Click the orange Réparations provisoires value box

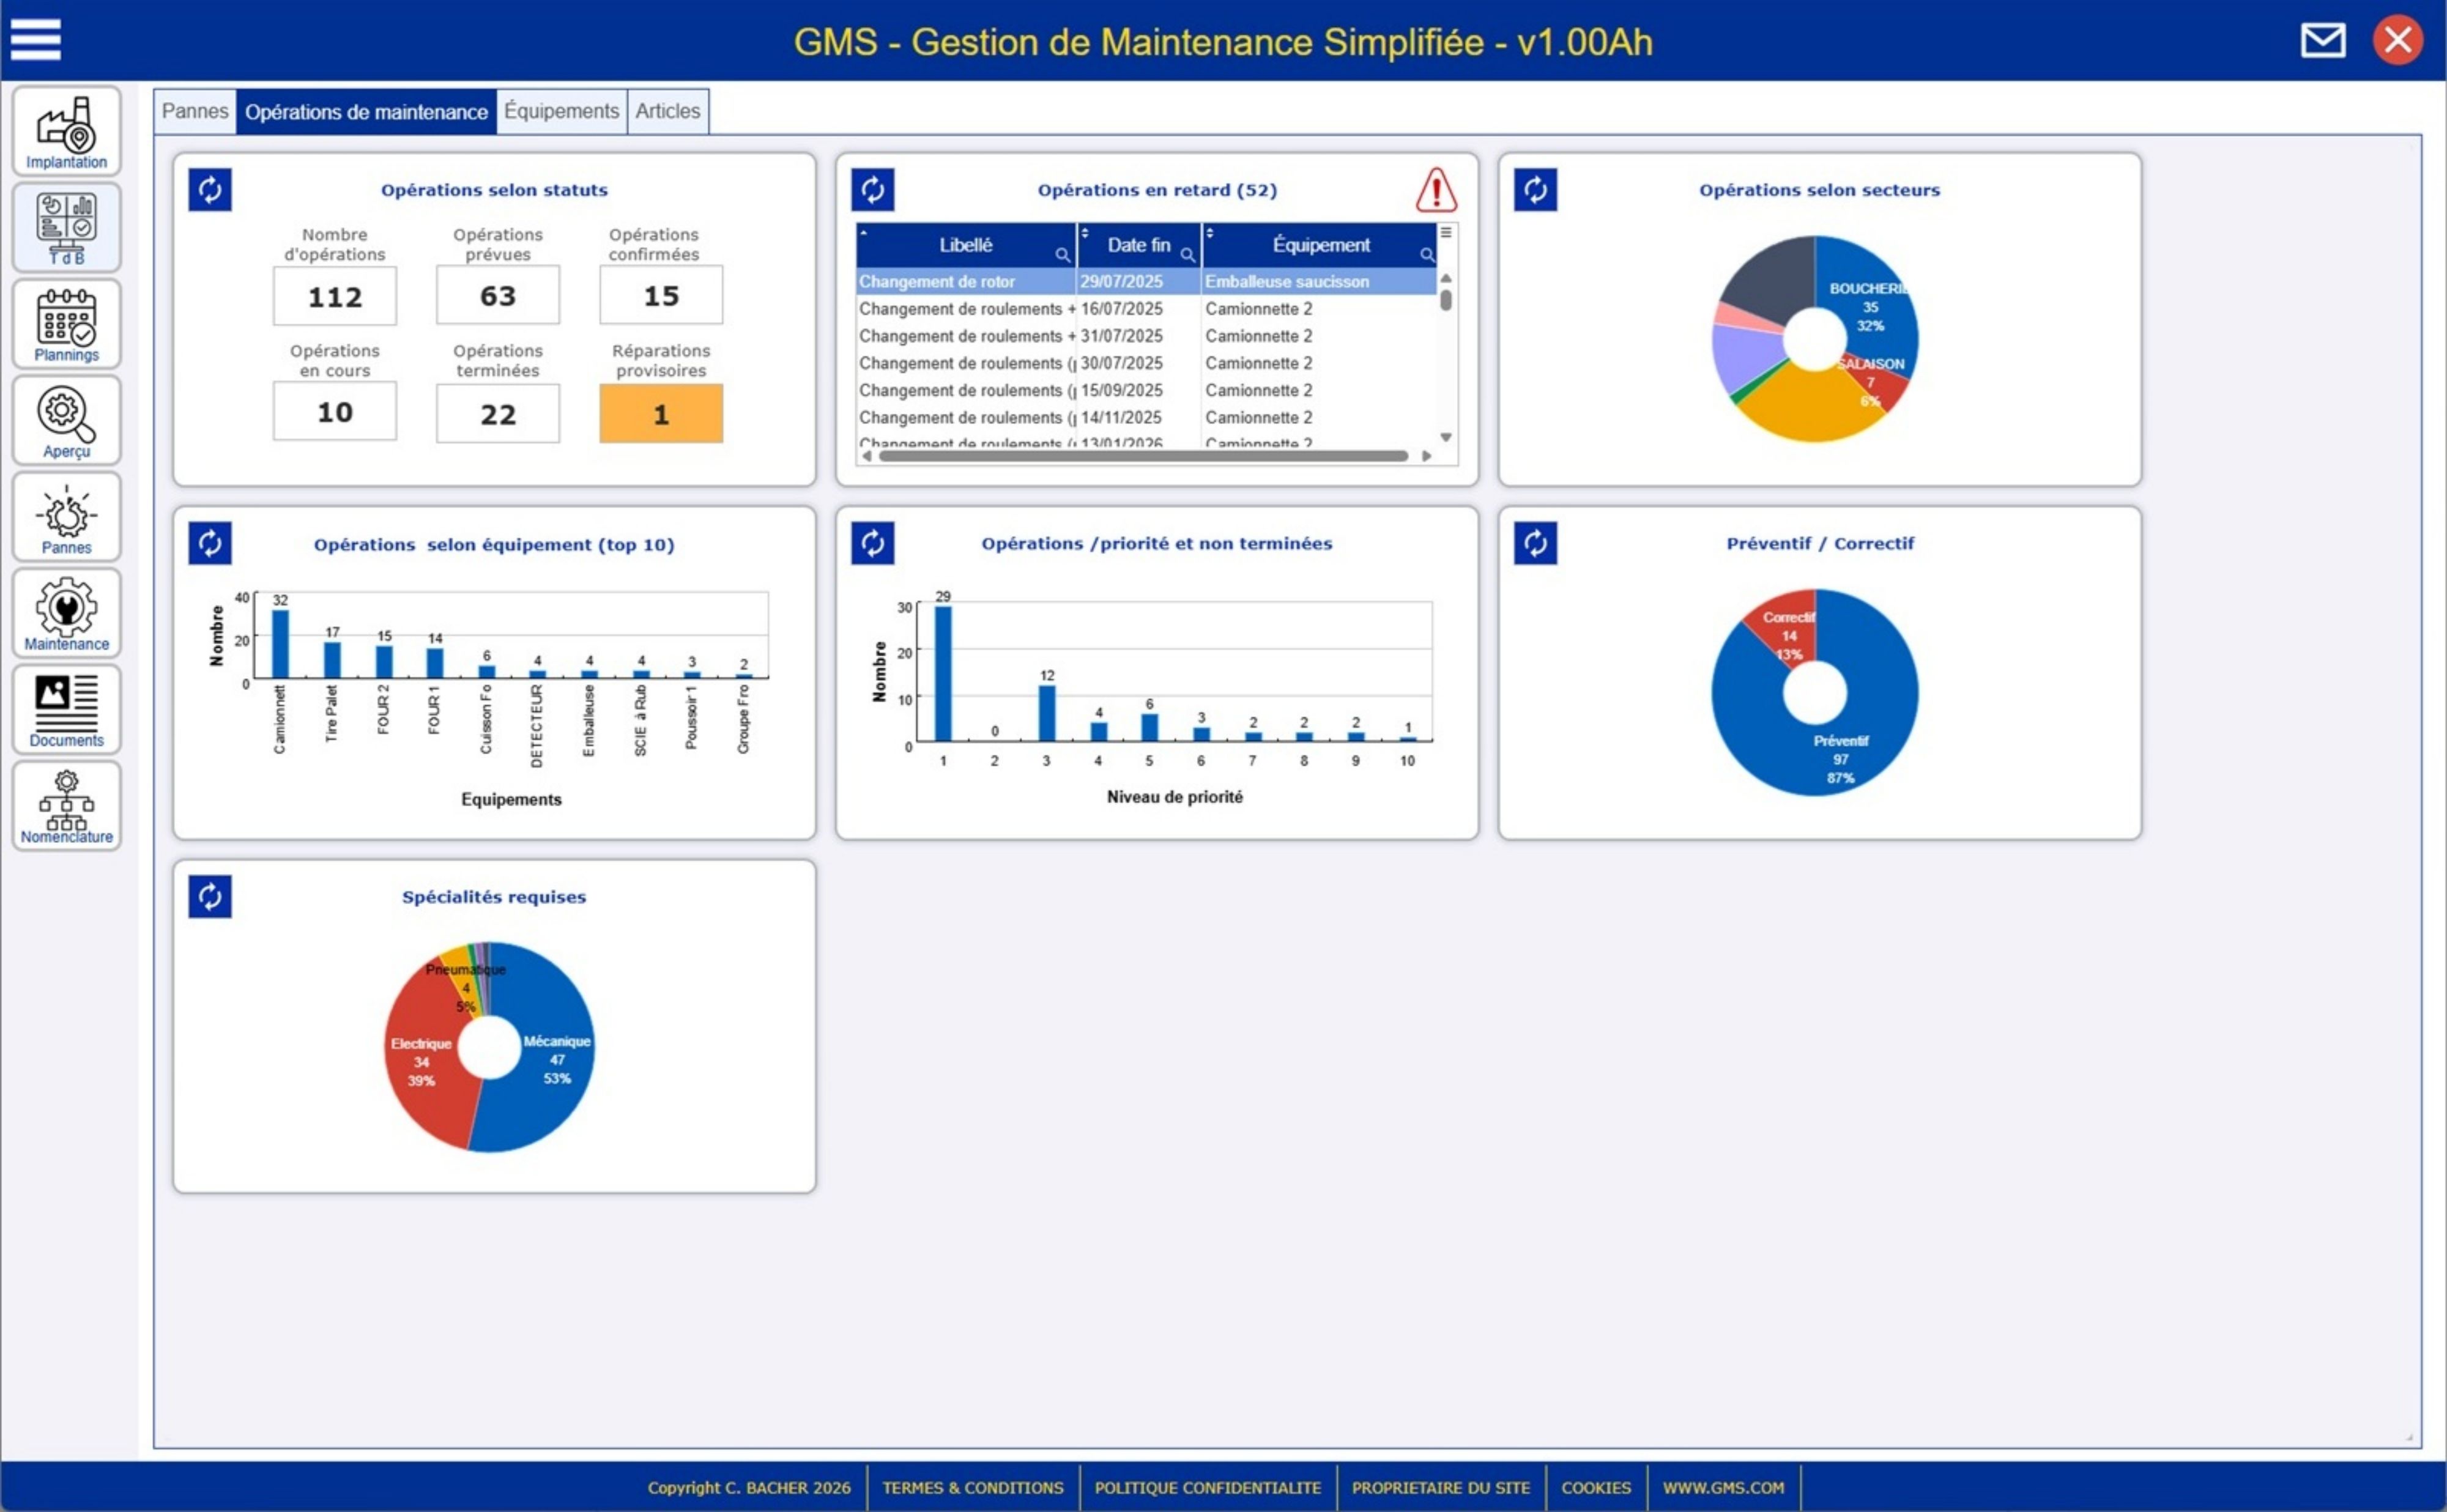(x=661, y=414)
